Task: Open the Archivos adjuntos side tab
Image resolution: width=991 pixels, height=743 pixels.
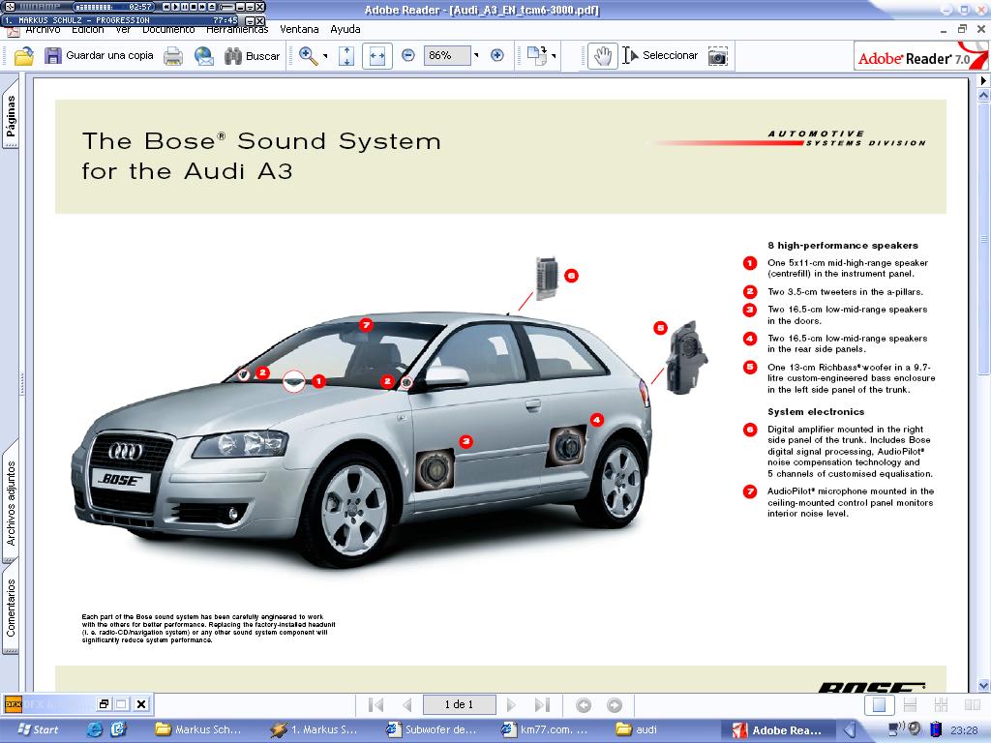Action: pos(11,503)
